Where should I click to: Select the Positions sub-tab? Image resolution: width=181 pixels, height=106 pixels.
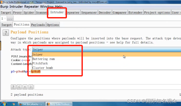coord(22,24)
